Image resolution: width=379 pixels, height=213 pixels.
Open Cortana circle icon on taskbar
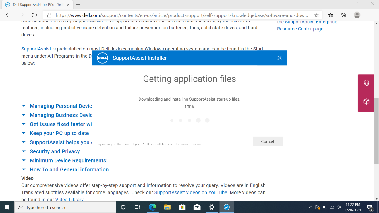[123, 207]
